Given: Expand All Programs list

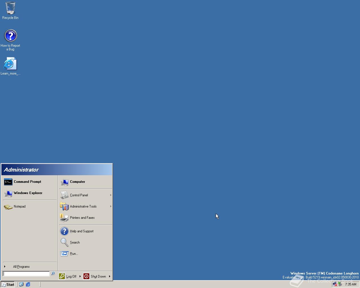Looking at the screenshot, I should 30,267.
